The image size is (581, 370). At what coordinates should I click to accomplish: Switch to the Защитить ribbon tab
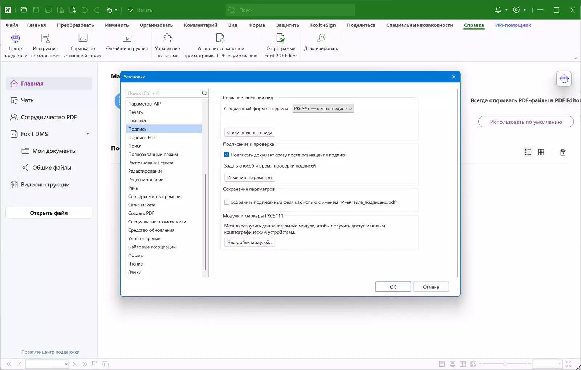(288, 25)
